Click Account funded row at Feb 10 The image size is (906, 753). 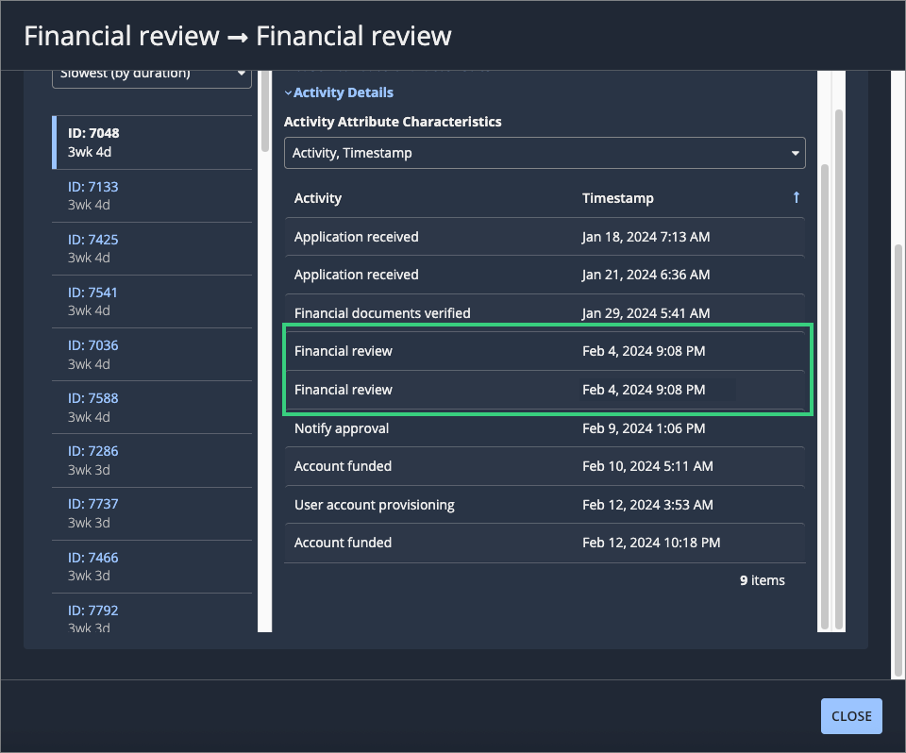[x=545, y=466]
